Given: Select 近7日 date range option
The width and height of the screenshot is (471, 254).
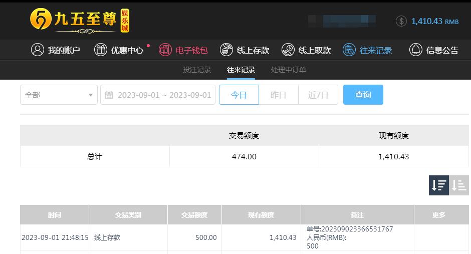Looking at the screenshot, I should point(318,95).
